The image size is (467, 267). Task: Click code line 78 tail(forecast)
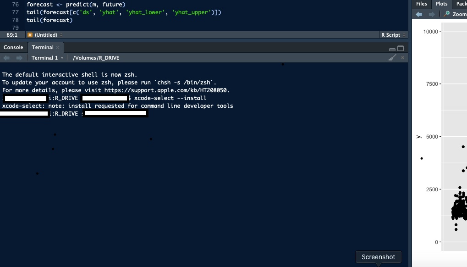(x=49, y=20)
